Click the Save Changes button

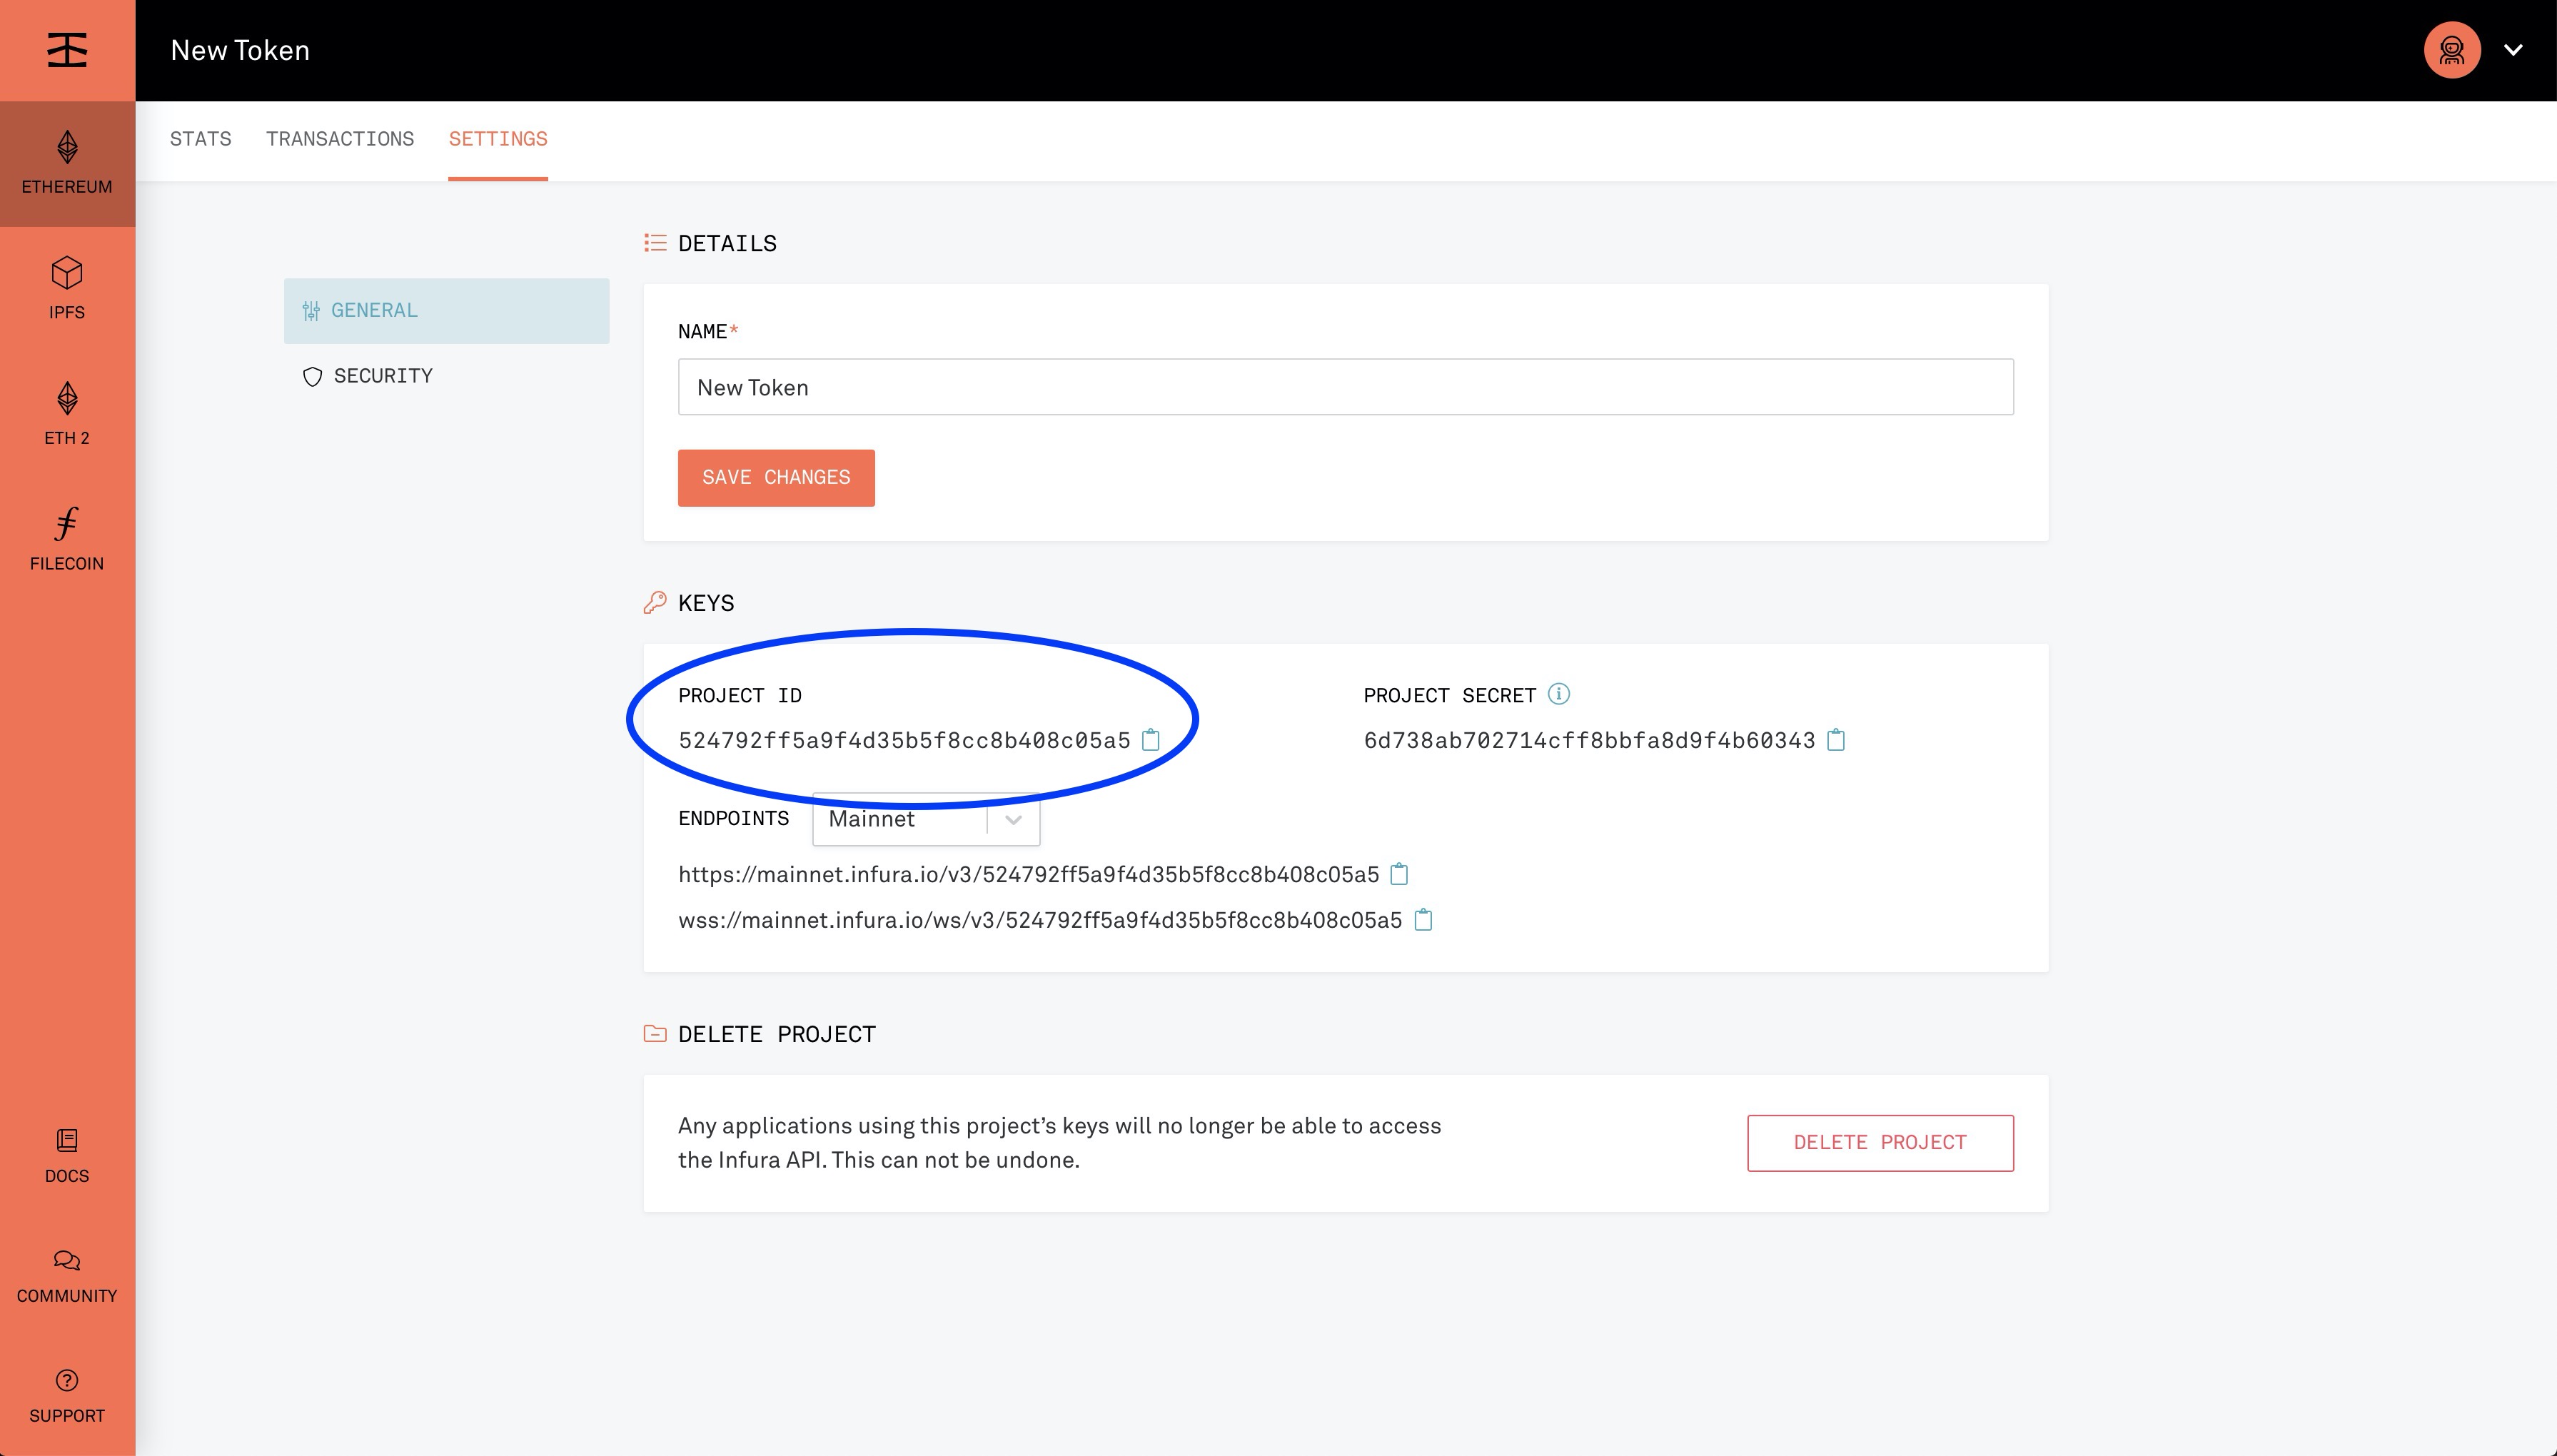[776, 478]
